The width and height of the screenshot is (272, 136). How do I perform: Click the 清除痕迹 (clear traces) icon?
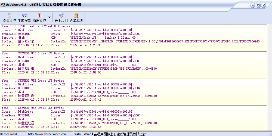coord(39,17)
